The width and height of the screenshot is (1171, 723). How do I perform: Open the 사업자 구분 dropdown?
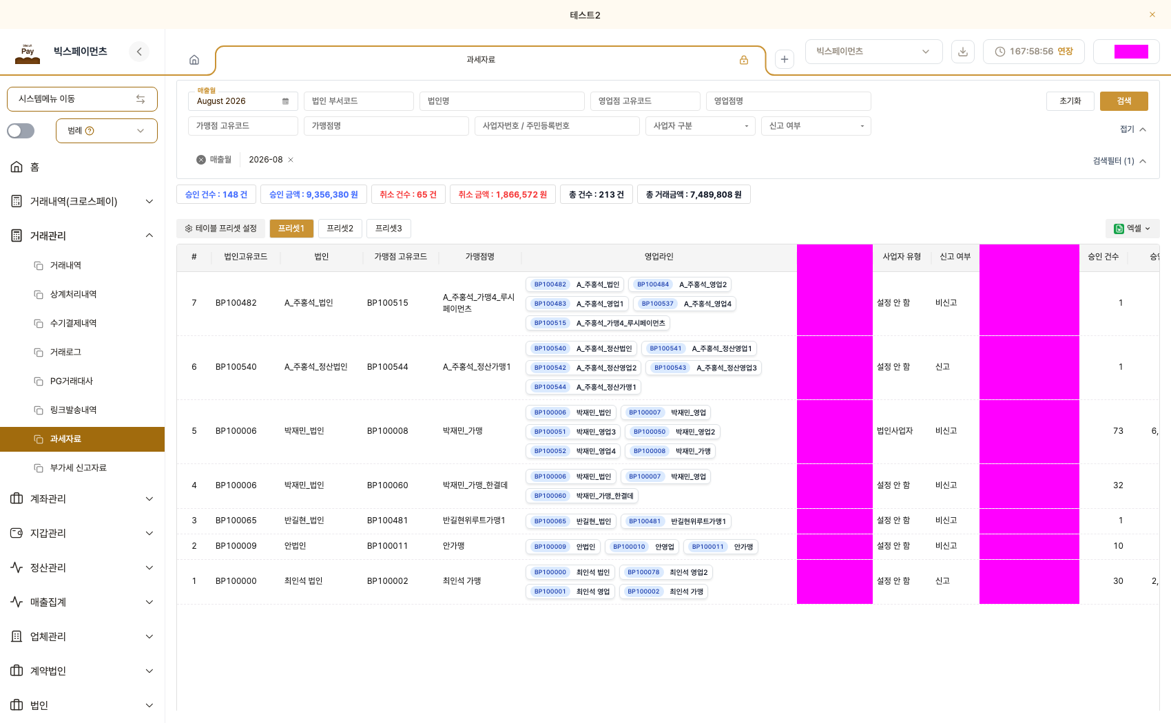click(x=701, y=126)
